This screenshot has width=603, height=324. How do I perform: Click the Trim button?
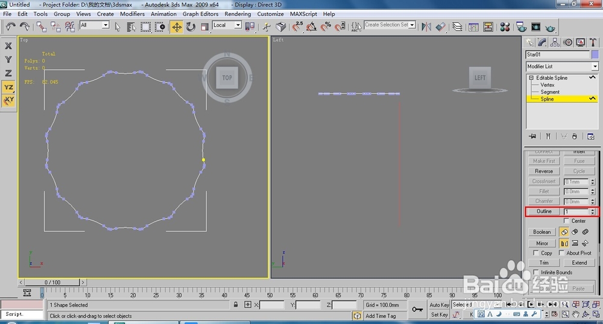click(x=544, y=263)
